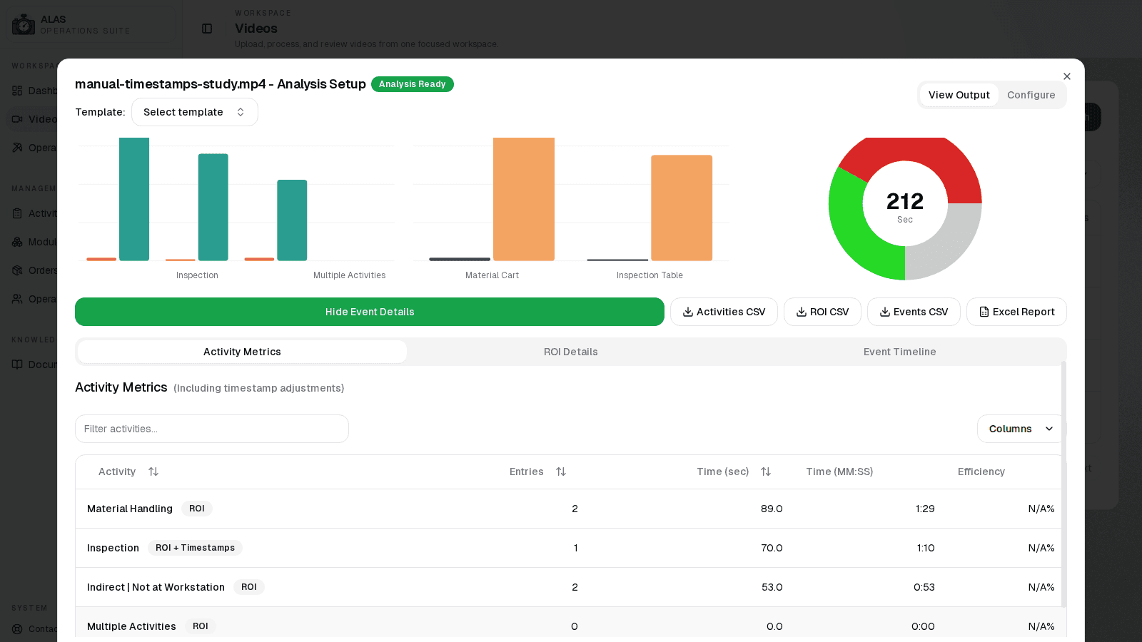Image resolution: width=1142 pixels, height=642 pixels.
Task: Click the ALAS camera logo icon
Action: [24, 25]
